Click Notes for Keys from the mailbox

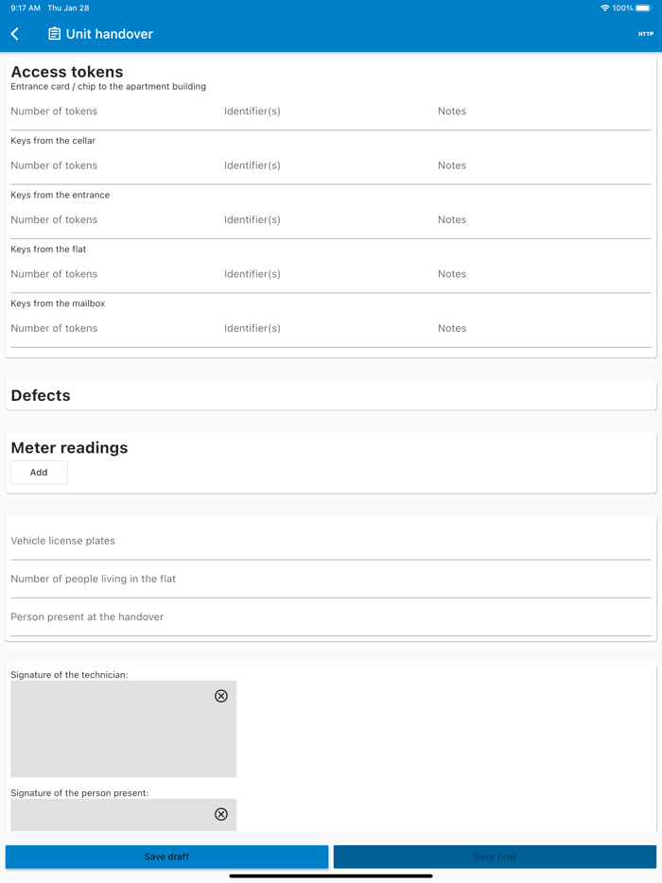pos(452,327)
